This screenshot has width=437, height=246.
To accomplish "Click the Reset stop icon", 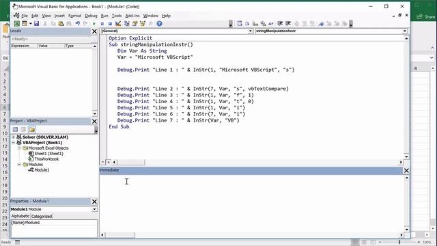I will coord(110,24).
